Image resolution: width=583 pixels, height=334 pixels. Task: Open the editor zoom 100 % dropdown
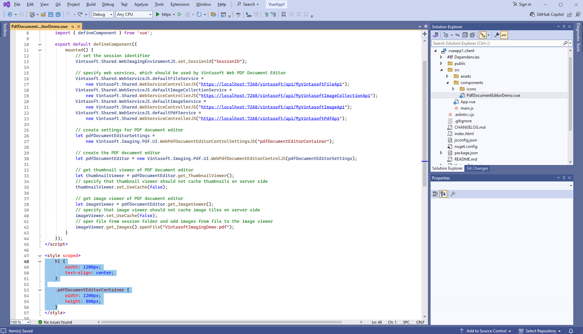tap(20, 322)
